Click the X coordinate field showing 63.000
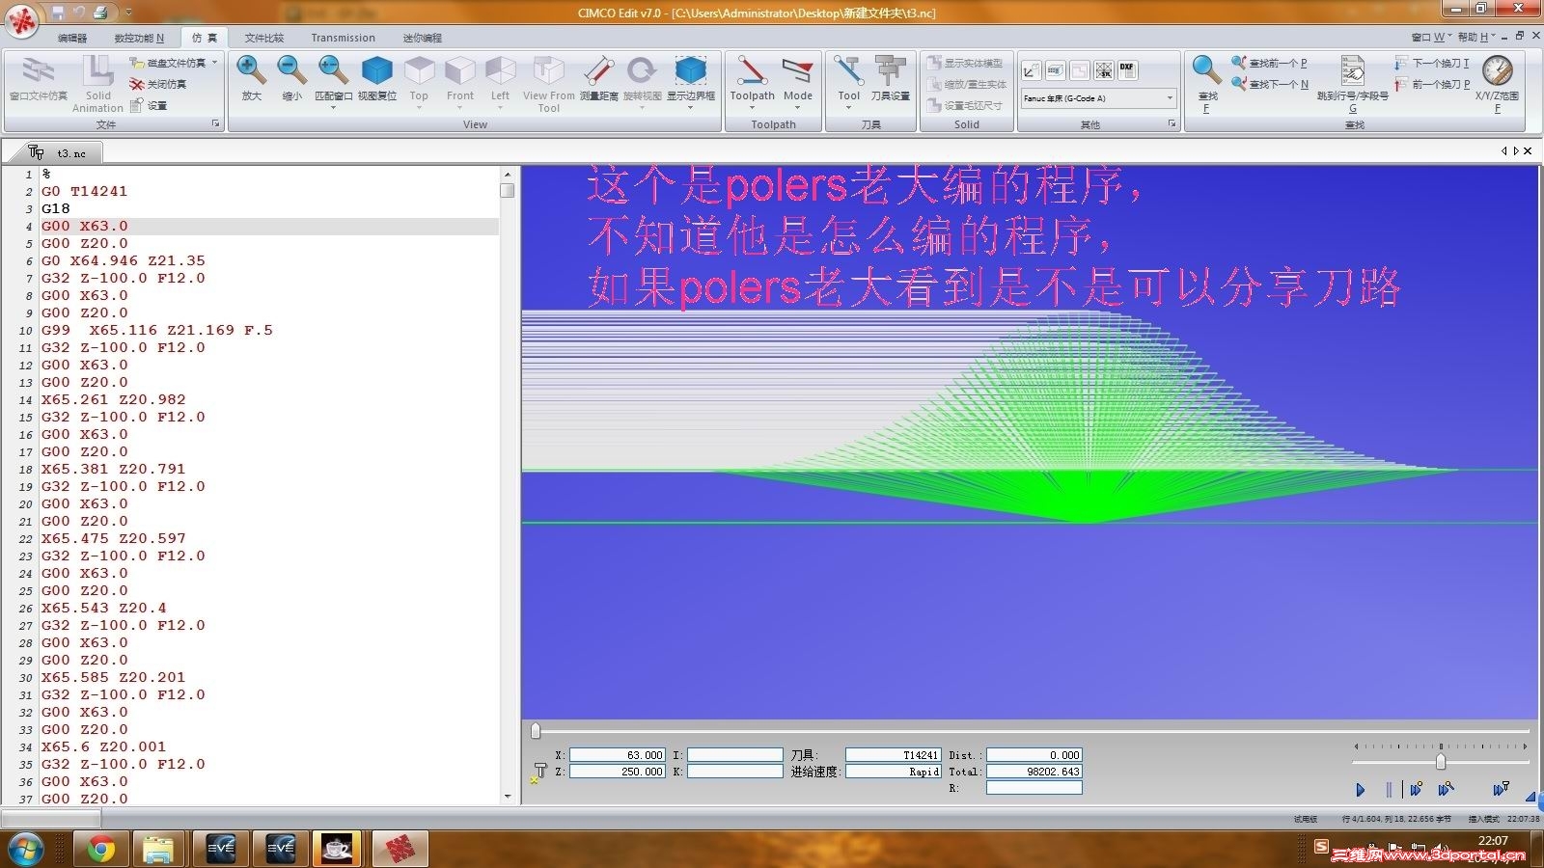The height and width of the screenshot is (868, 1544). (618, 755)
